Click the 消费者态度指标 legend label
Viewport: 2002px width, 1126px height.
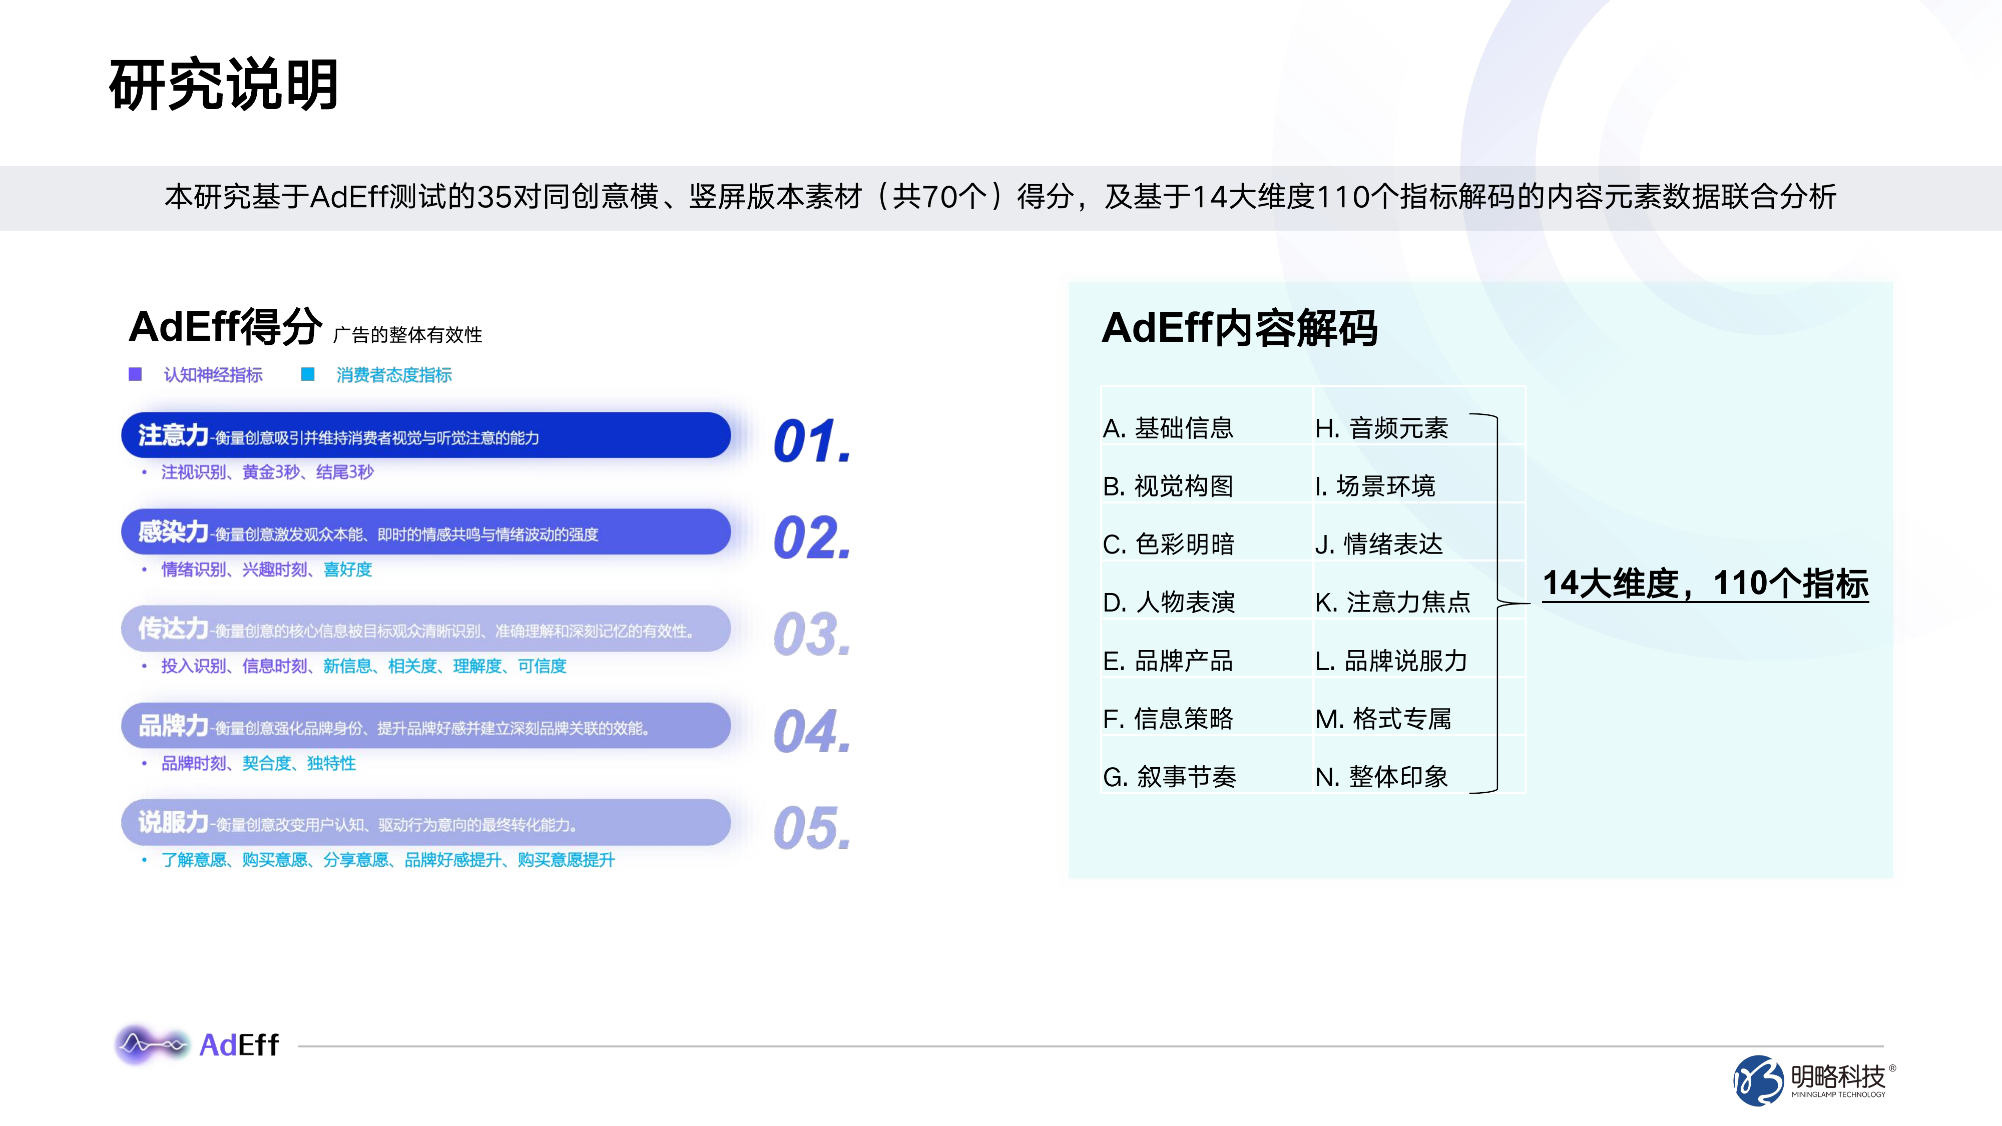pyautogui.click(x=394, y=374)
